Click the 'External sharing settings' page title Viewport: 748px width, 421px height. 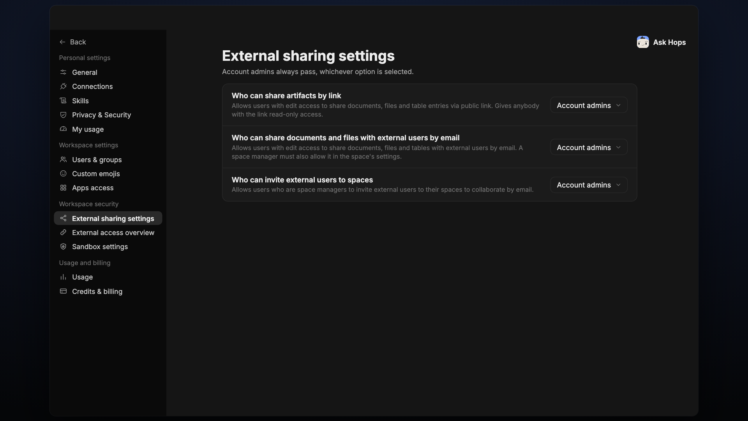point(308,56)
